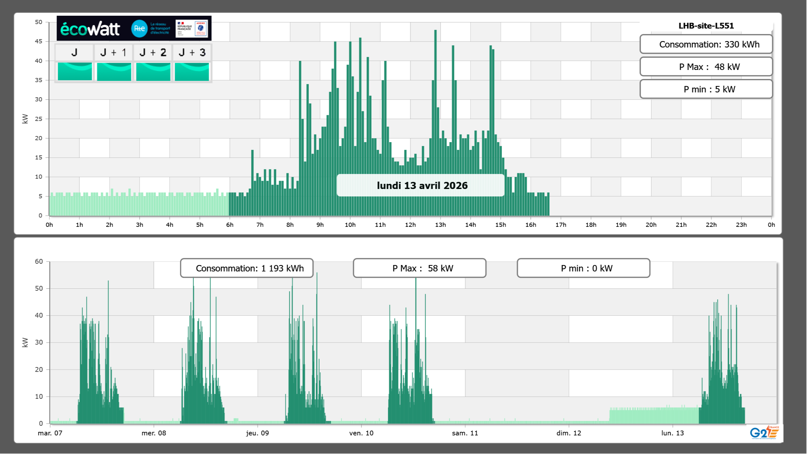The height and width of the screenshot is (454, 807).
Task: Click the weekly P min : 0 kW box
Action: click(583, 268)
